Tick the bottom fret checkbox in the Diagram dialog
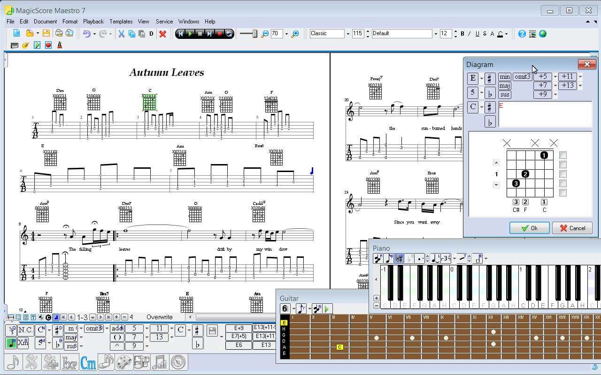Image resolution: width=601 pixels, height=375 pixels. point(563,193)
